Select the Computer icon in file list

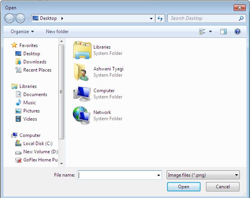[x=82, y=94]
